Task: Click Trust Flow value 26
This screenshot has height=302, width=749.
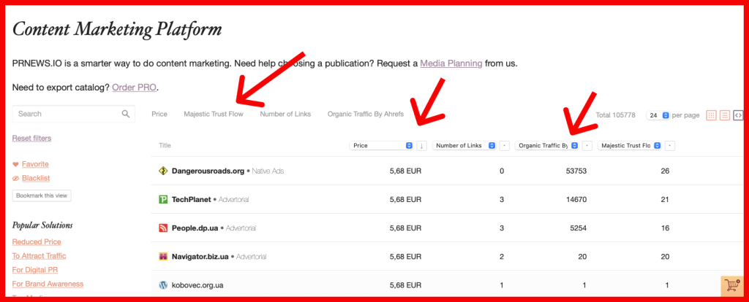Action: click(665, 171)
